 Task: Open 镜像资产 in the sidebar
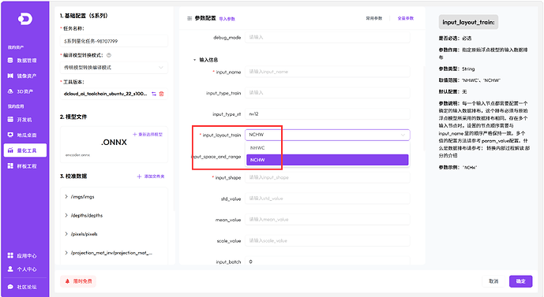pyautogui.click(x=25, y=76)
